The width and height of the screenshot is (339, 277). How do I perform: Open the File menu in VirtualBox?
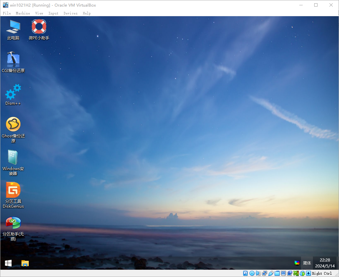coord(7,13)
